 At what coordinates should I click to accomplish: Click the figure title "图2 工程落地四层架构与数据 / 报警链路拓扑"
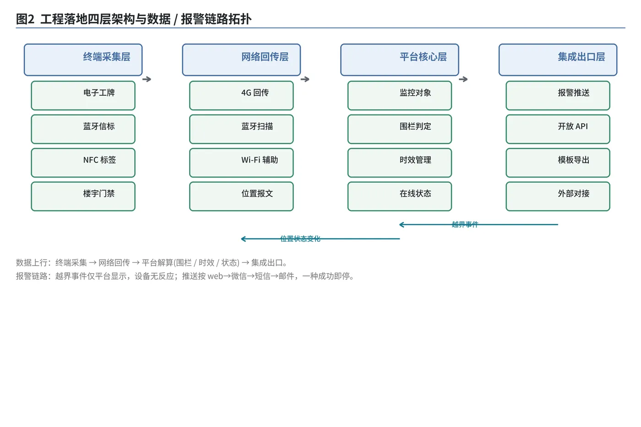point(134,19)
